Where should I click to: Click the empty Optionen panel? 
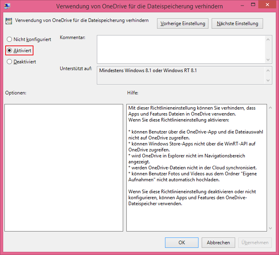pyautogui.click(x=64, y=168)
